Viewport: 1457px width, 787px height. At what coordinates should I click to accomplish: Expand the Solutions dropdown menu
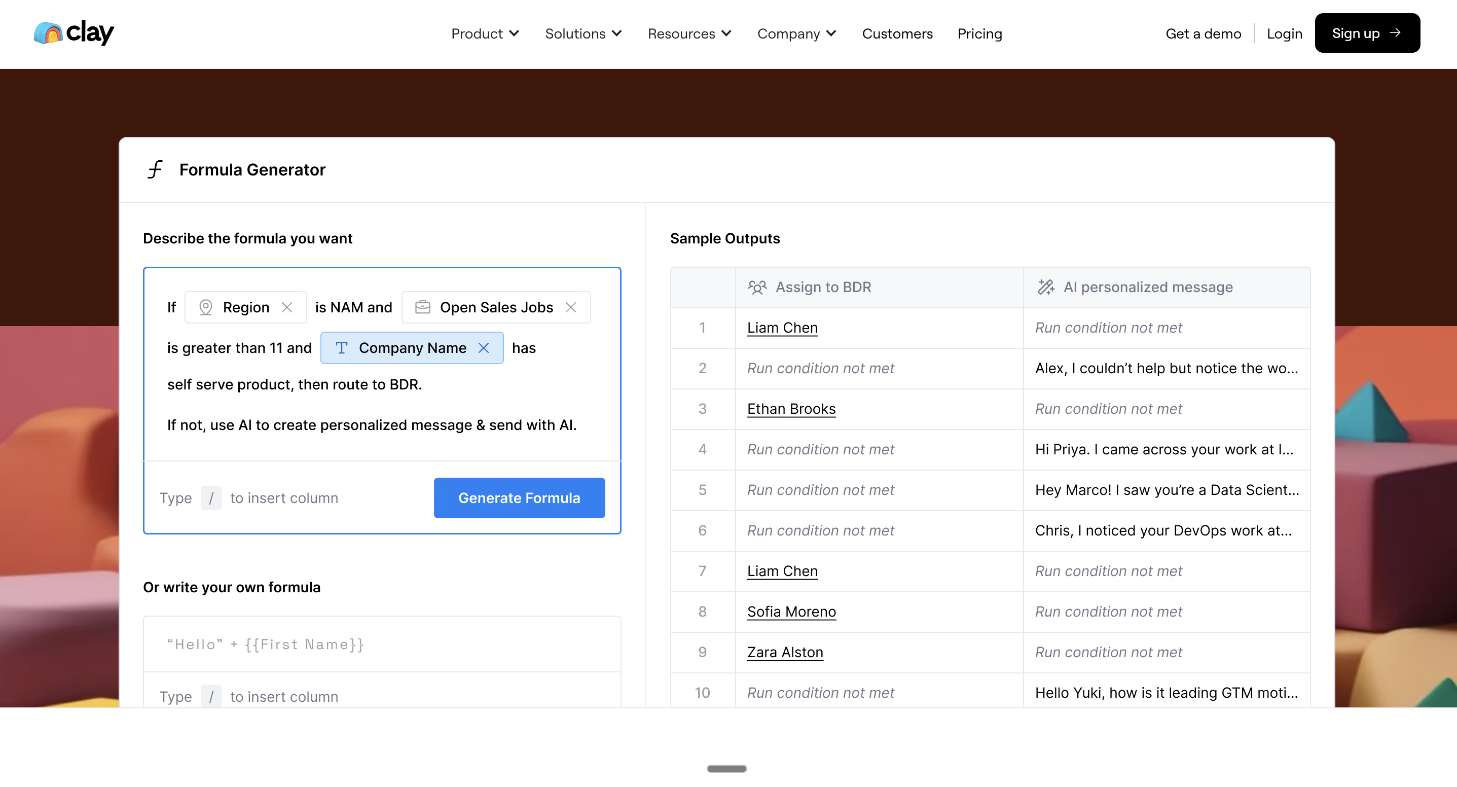point(583,34)
